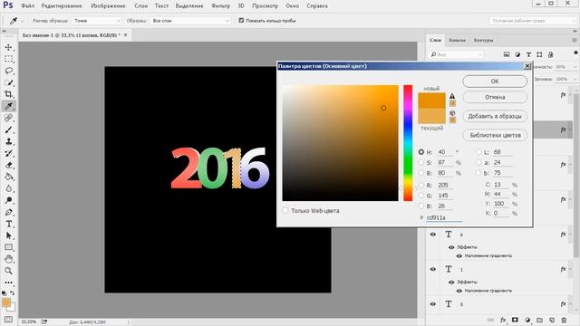Viewport: 580px width, 326px height.
Task: Click the out-of-gamut warning triangle
Action: (452, 96)
